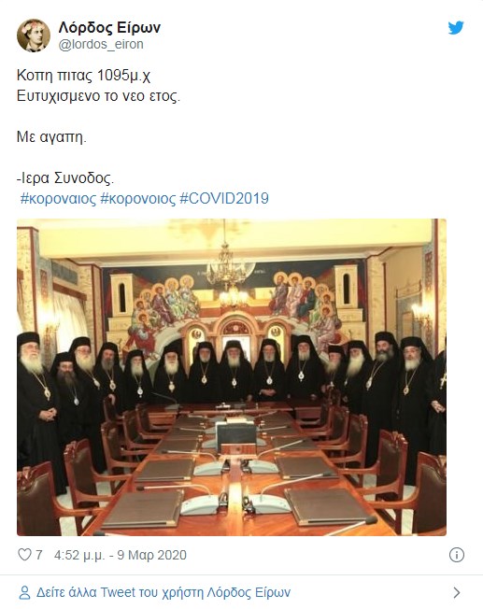
Task: Click the tweet text Κοπη πιτας 1095μ.χ
Action: [x=83, y=75]
